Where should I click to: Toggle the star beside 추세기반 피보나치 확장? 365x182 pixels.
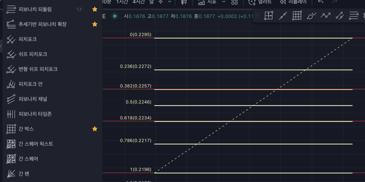point(95,24)
